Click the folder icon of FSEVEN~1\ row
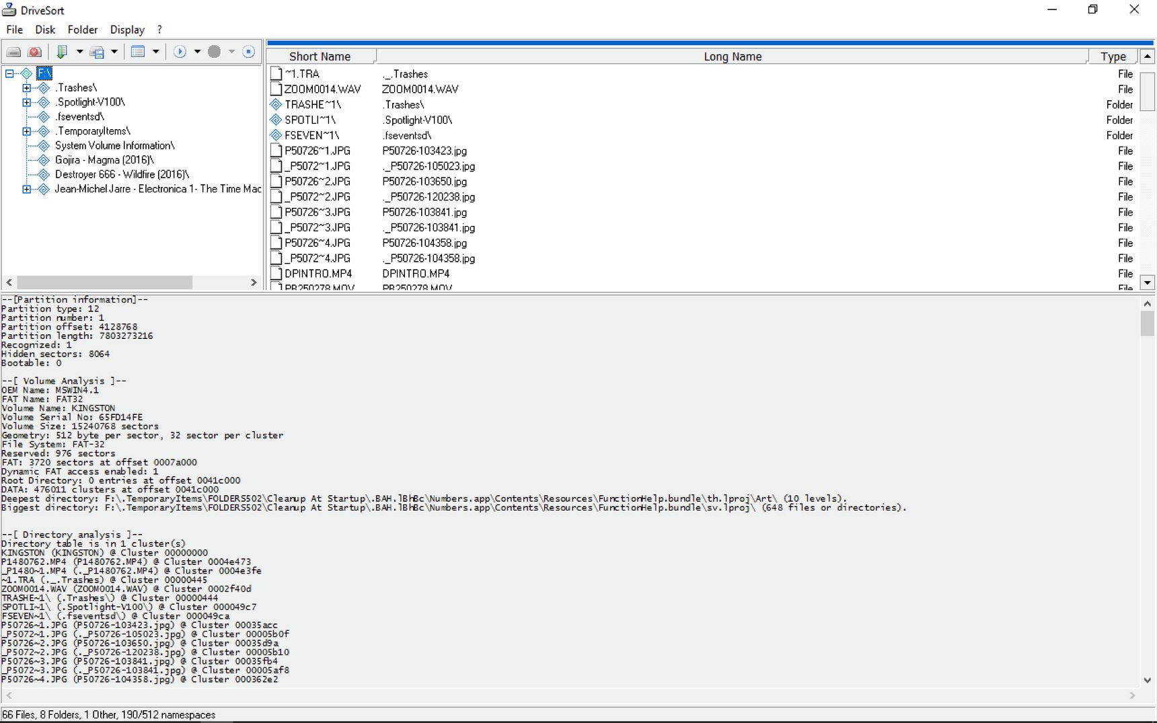 pyautogui.click(x=276, y=135)
